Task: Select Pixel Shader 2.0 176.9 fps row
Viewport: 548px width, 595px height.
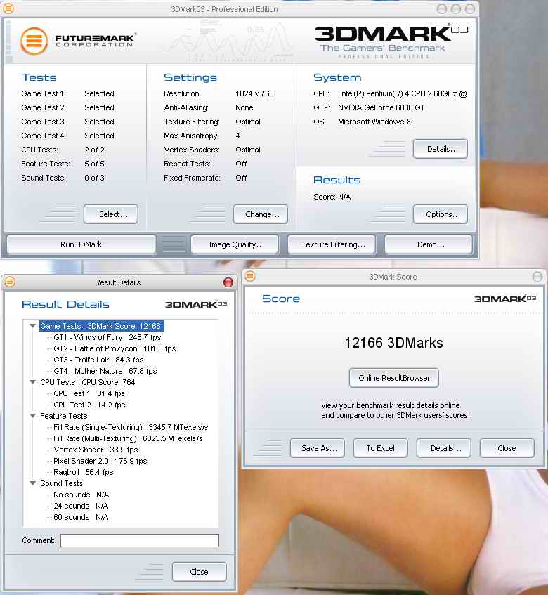Action: (x=100, y=461)
